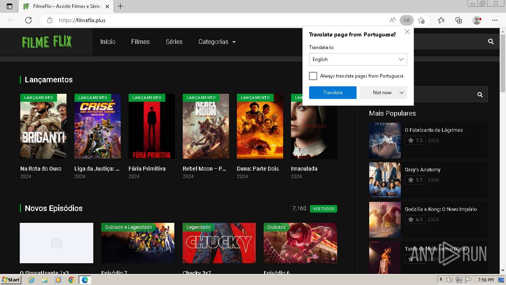The image size is (506, 285).
Task: Show hidden tray icons arrow
Action: tap(441, 280)
